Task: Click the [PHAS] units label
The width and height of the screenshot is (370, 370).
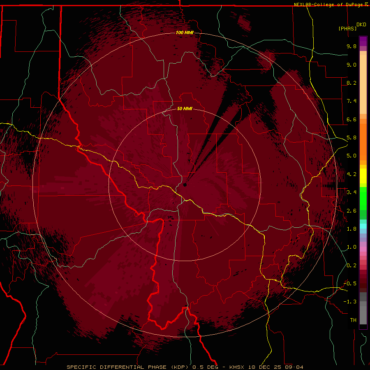Action: [x=347, y=29]
